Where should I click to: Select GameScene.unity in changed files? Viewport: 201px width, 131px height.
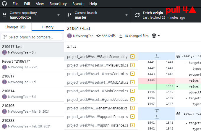pyautogui.click(x=101, y=56)
